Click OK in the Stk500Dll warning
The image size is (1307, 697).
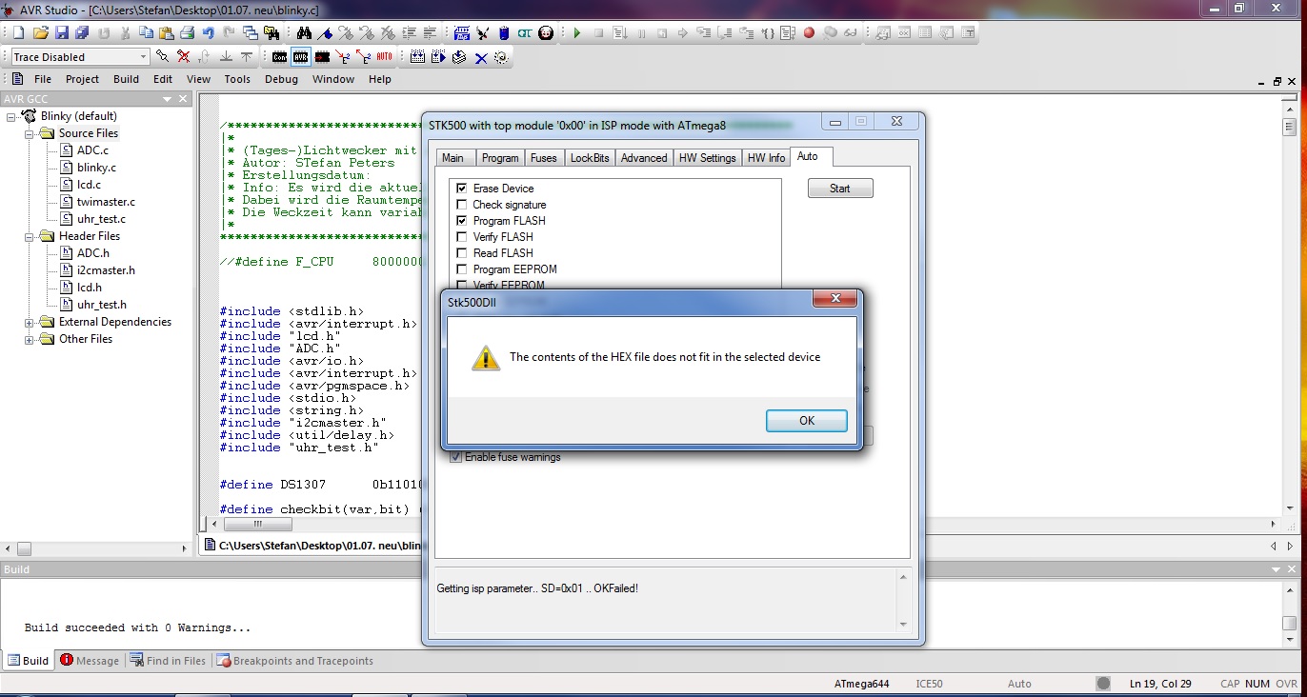click(x=807, y=421)
